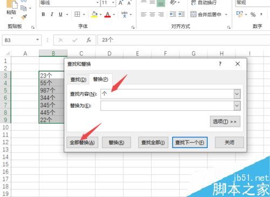Screen dimensions: 270x197
Task: Open borders dropdown arrow
Action: pos(84,15)
